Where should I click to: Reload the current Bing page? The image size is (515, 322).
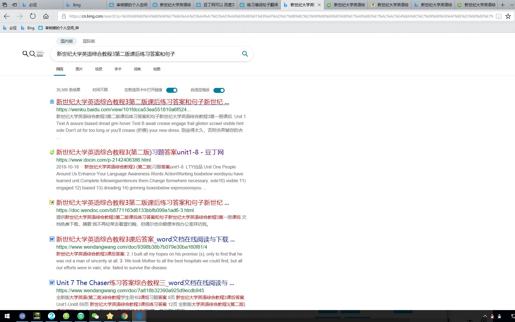click(33, 16)
